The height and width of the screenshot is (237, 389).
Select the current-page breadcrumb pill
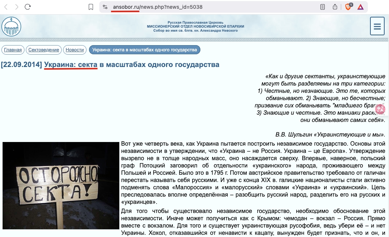pyautogui.click(x=145, y=50)
